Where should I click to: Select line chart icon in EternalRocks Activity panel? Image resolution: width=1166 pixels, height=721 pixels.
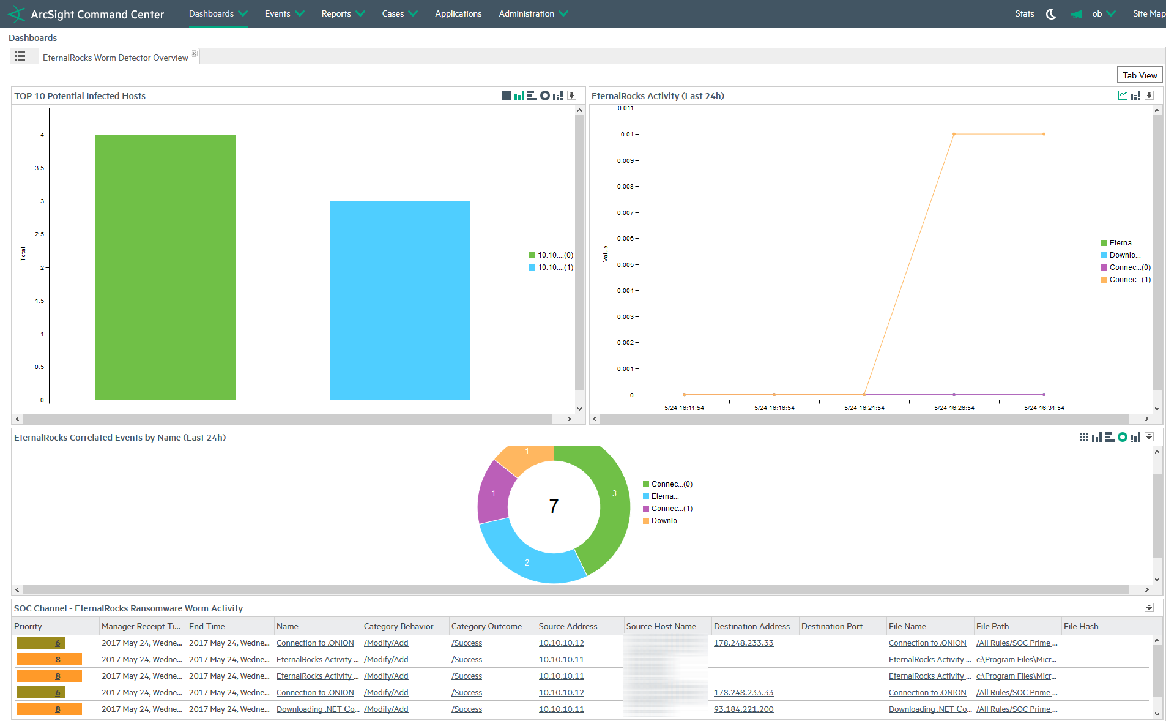[1122, 95]
